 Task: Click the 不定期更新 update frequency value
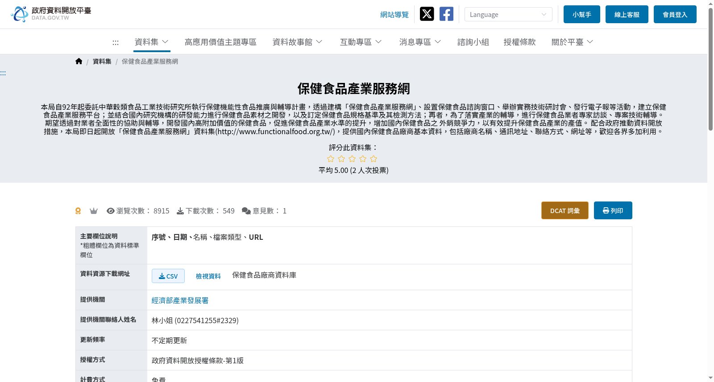tap(170, 341)
